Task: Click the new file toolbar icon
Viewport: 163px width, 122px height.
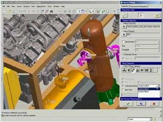Action: pos(5,11)
